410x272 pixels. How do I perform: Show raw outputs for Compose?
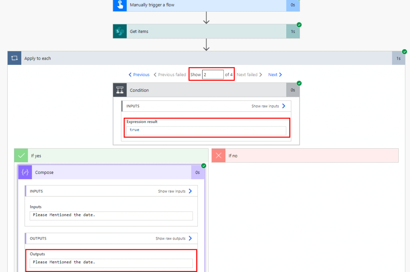pos(174,238)
